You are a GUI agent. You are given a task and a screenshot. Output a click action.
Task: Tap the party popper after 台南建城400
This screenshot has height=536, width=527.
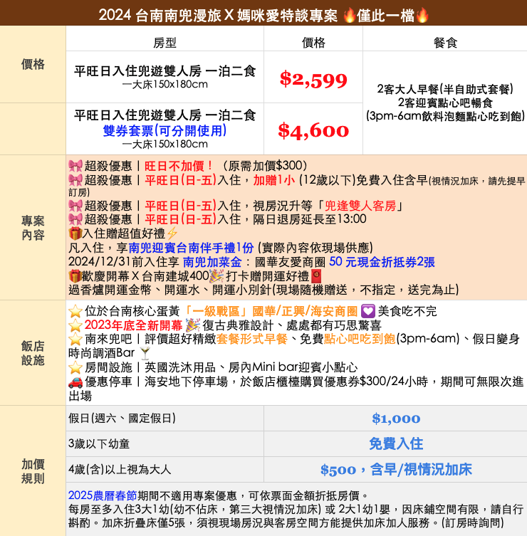(x=218, y=276)
